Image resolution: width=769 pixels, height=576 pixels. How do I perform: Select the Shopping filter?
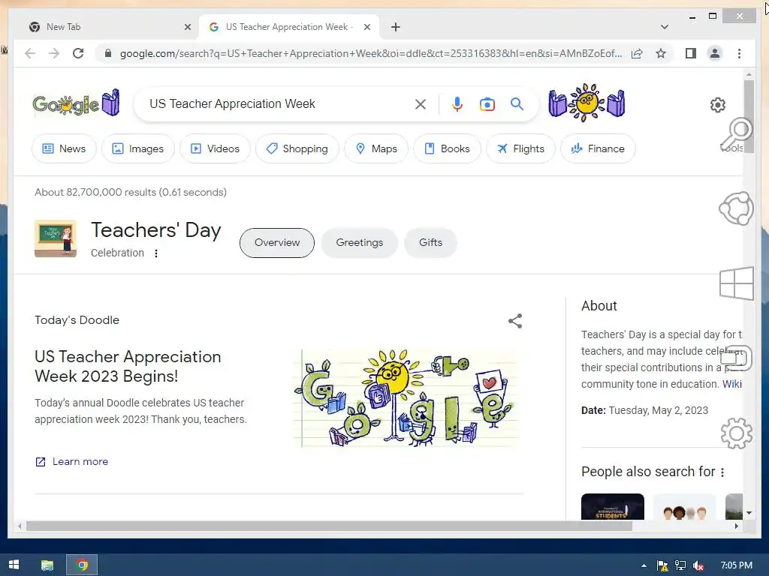pos(297,148)
